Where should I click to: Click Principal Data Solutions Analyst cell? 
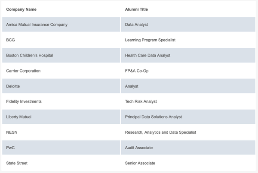[188, 117]
